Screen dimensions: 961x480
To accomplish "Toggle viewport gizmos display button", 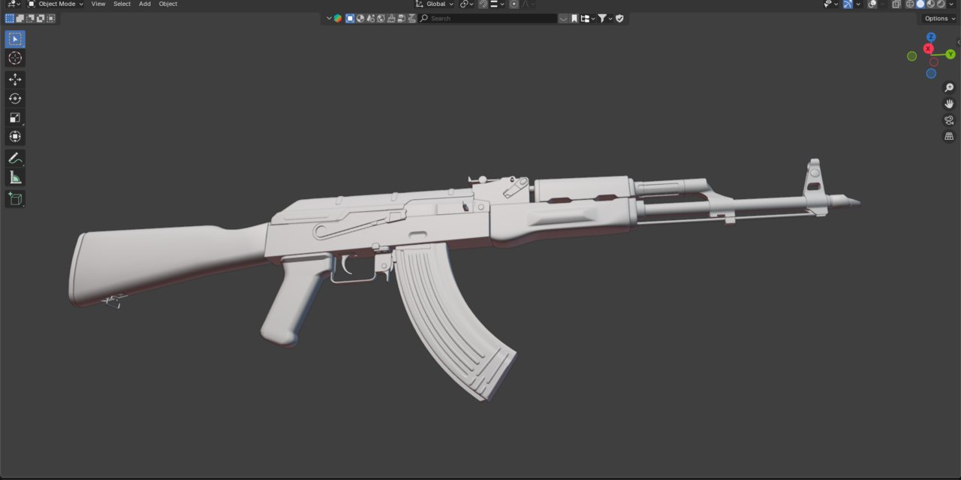I will 848,4.
